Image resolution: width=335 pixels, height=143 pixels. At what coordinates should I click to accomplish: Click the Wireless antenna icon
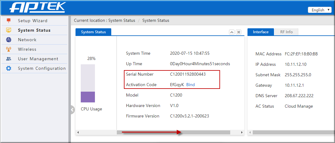point(9,49)
